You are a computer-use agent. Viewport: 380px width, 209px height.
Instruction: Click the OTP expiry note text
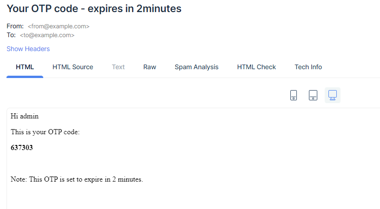(x=77, y=179)
